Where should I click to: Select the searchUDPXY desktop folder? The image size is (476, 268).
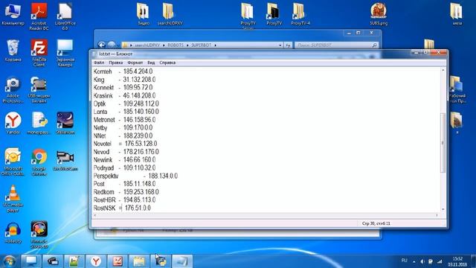(x=170, y=14)
